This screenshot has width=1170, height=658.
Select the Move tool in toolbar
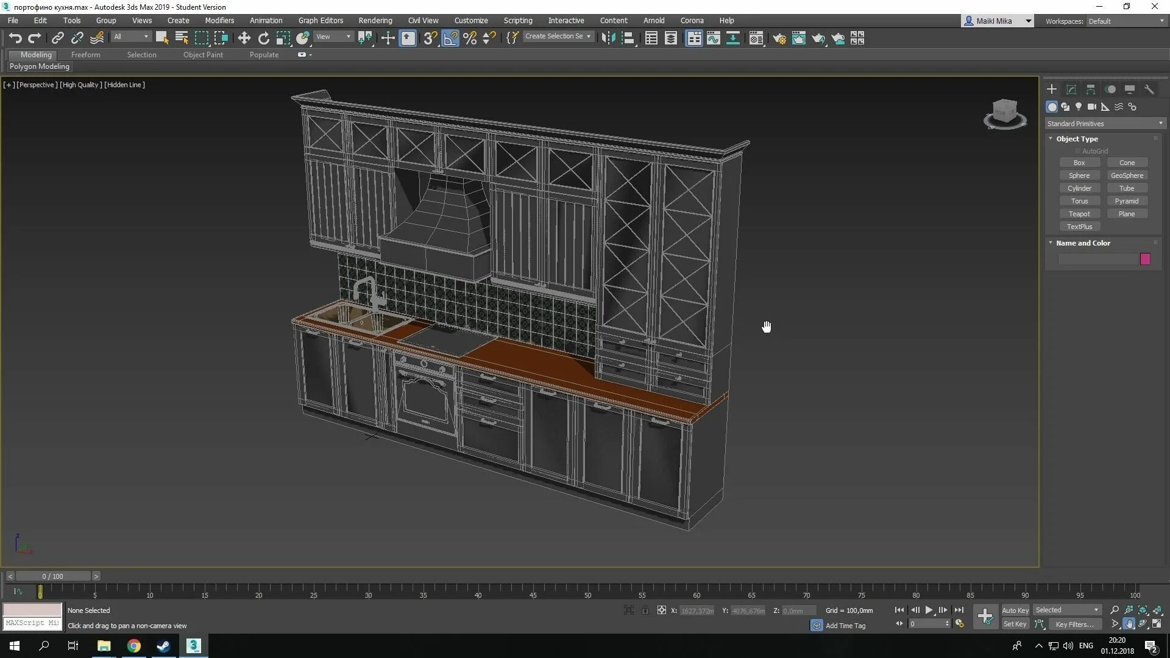pos(244,38)
